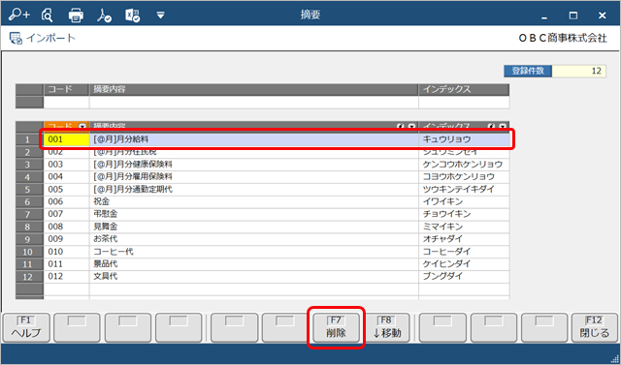Click the info icon in 摘要内容 header
The width and height of the screenshot is (621, 365).
[x=401, y=126]
